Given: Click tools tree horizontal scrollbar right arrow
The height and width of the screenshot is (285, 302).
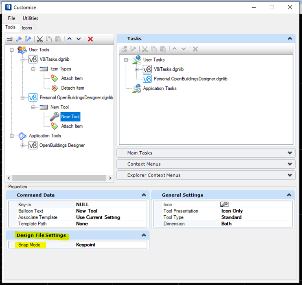Looking at the screenshot, I should pyautogui.click(x=110, y=178).
